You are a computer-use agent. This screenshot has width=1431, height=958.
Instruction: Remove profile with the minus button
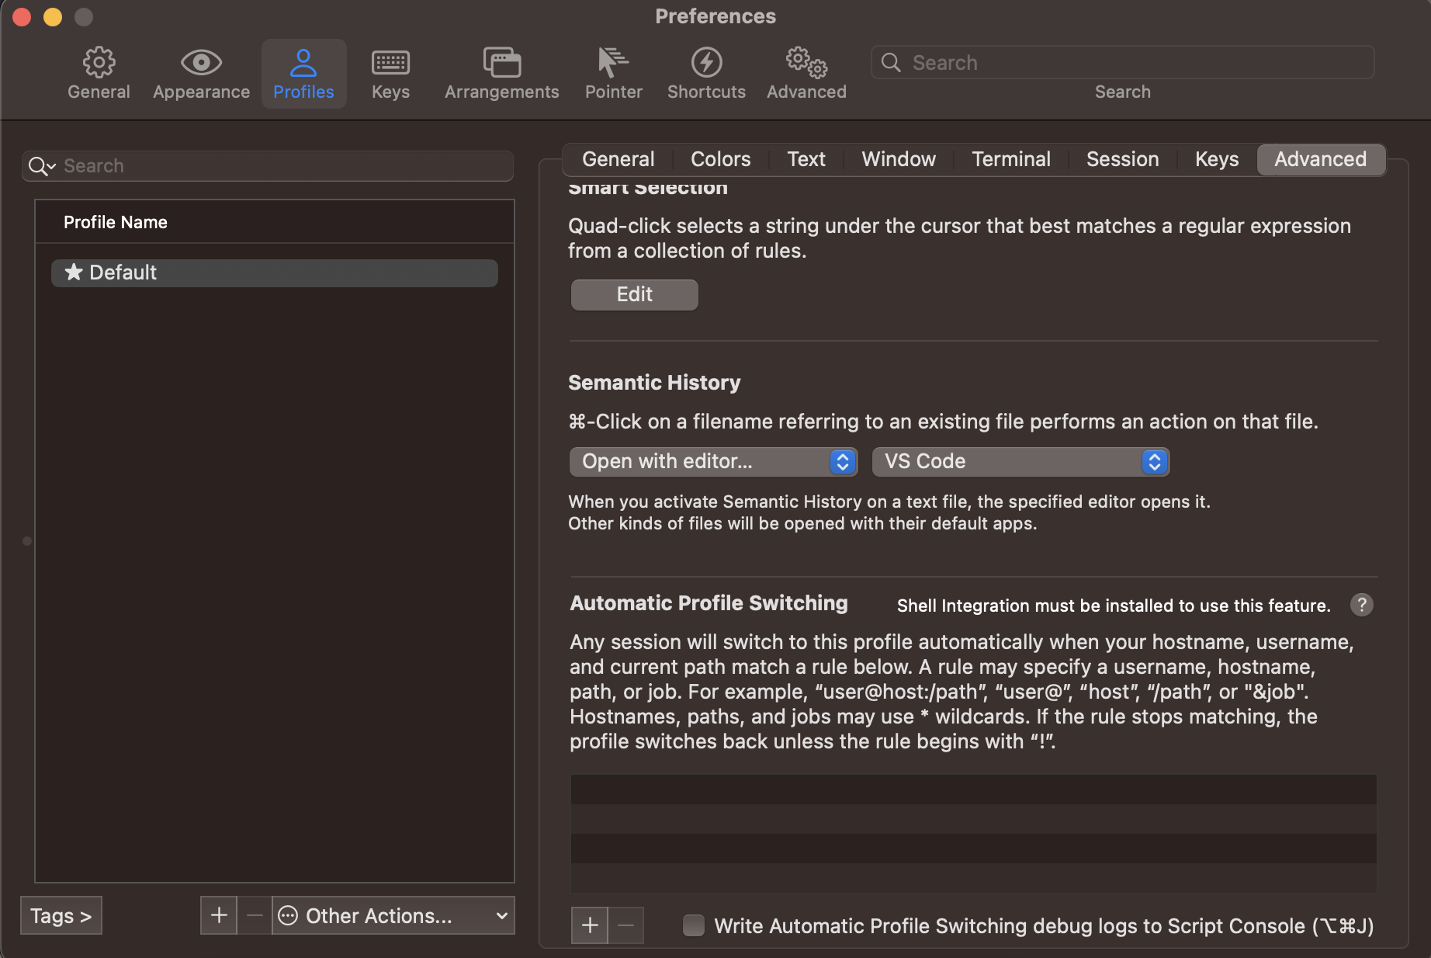(x=255, y=915)
